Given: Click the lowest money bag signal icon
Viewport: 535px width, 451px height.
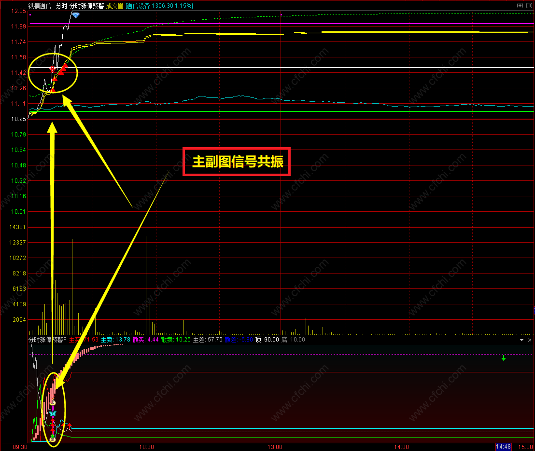Looking at the screenshot, I should [x=53, y=439].
